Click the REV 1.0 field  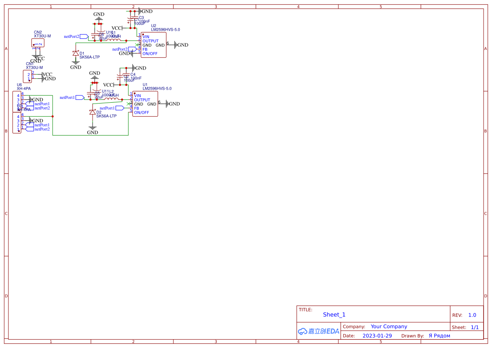pyautogui.click(x=472, y=315)
